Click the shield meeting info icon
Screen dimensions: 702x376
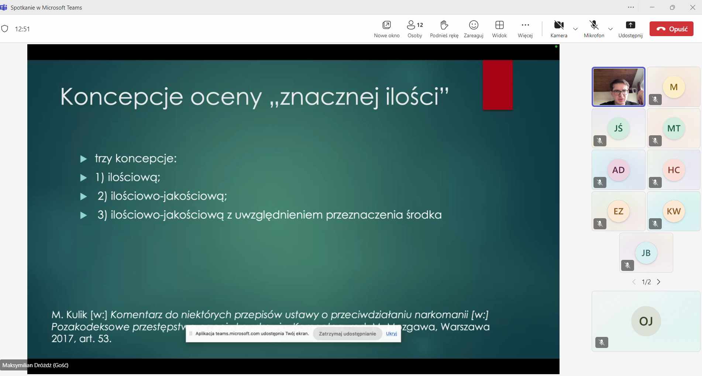pos(5,29)
